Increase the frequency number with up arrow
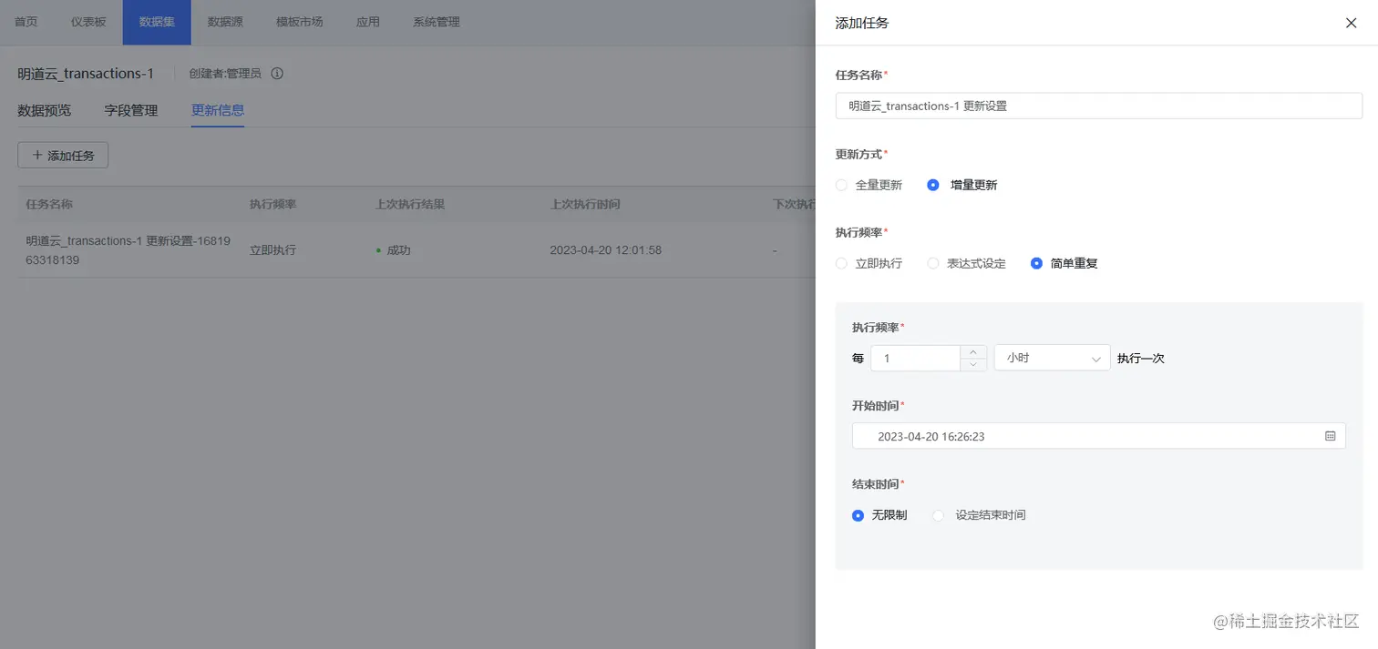1378x649 pixels. [973, 351]
